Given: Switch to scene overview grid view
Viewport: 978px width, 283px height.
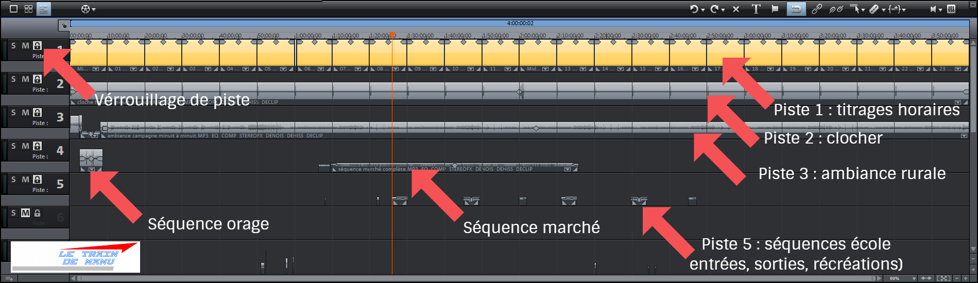Looking at the screenshot, I should pyautogui.click(x=28, y=9).
